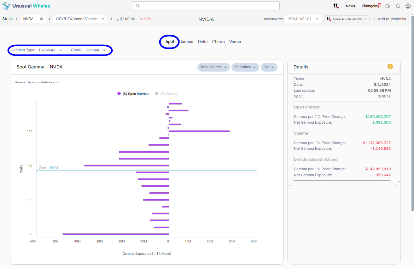Open the tastytrade icon in top header
The image size is (414, 268).
pos(336,6)
